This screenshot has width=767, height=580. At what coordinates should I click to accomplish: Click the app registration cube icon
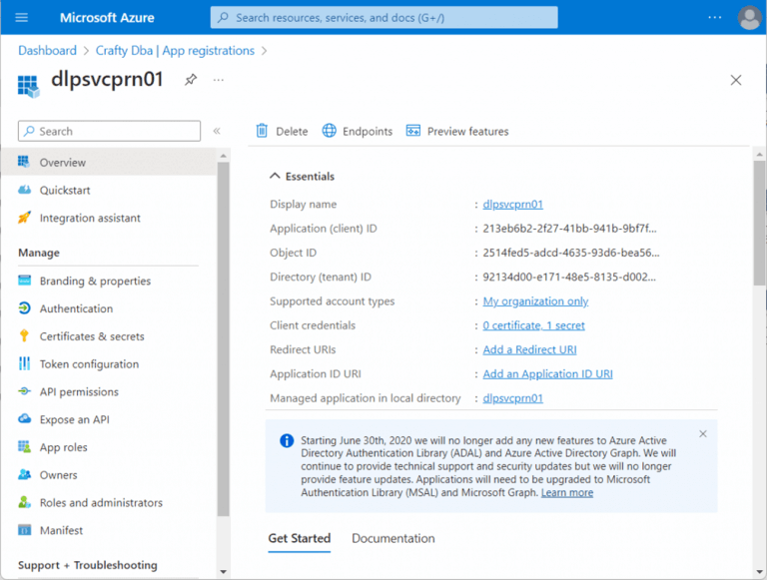pyautogui.click(x=28, y=87)
